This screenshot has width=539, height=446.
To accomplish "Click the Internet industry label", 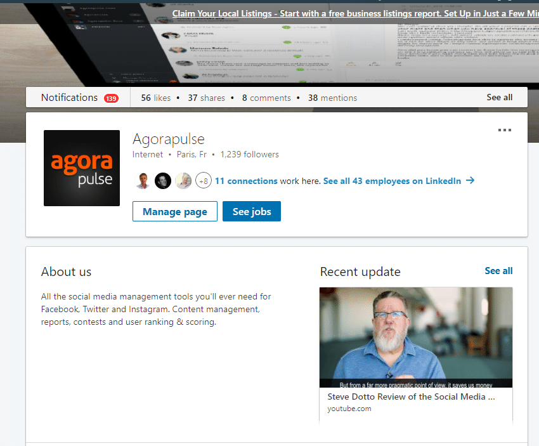I will (x=148, y=154).
